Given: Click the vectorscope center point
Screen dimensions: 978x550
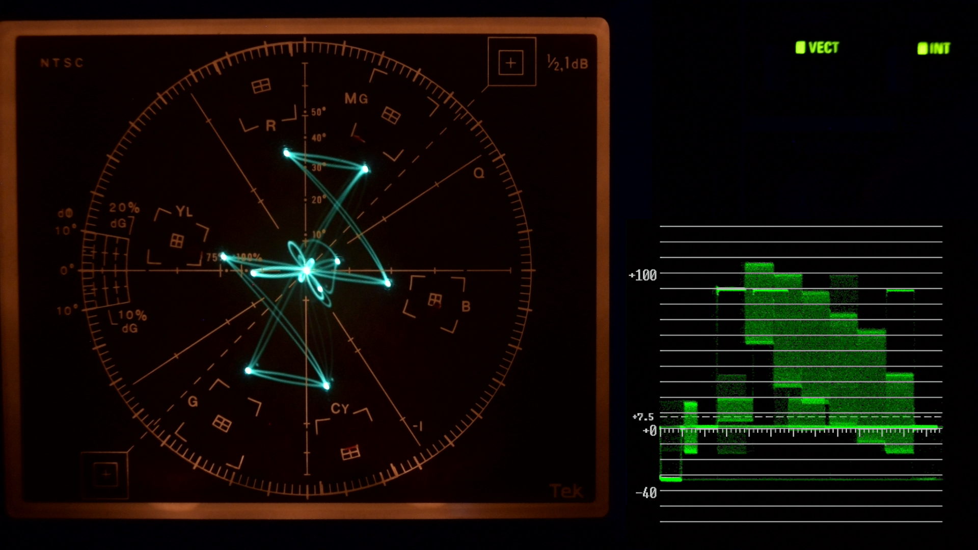Looking at the screenshot, I should pyautogui.click(x=306, y=270).
